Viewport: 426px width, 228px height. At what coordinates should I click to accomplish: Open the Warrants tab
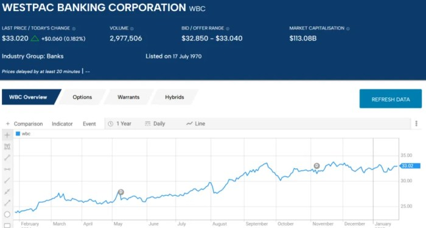tap(128, 97)
